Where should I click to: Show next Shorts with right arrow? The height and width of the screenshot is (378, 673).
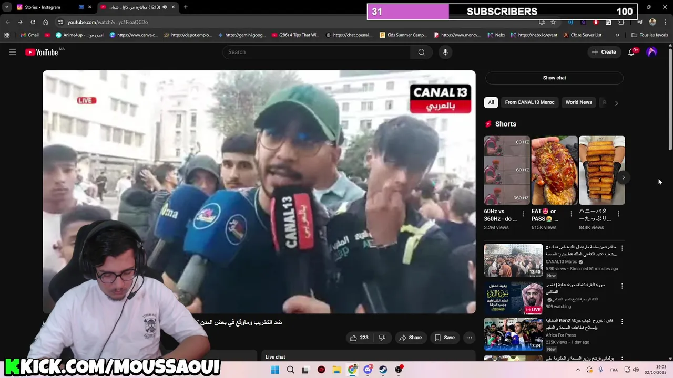(623, 177)
